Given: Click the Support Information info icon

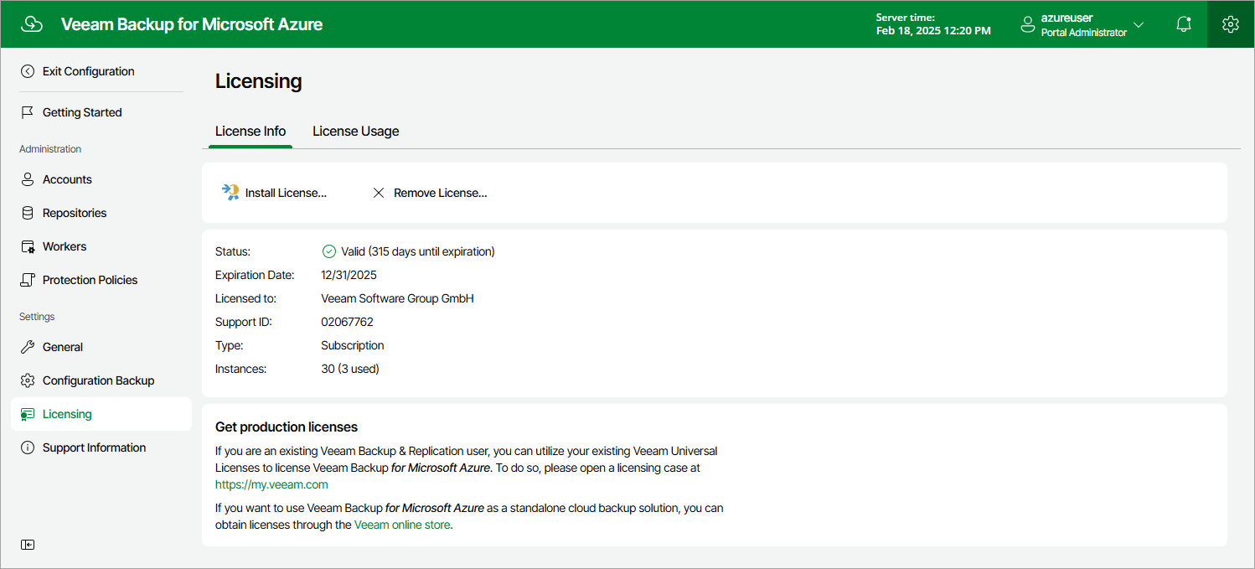Looking at the screenshot, I should click(x=28, y=447).
